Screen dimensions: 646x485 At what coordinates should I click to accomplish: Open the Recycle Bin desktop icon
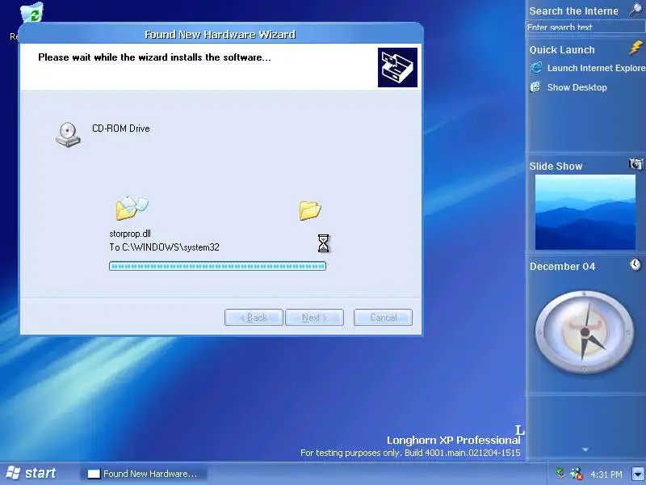coord(32,12)
